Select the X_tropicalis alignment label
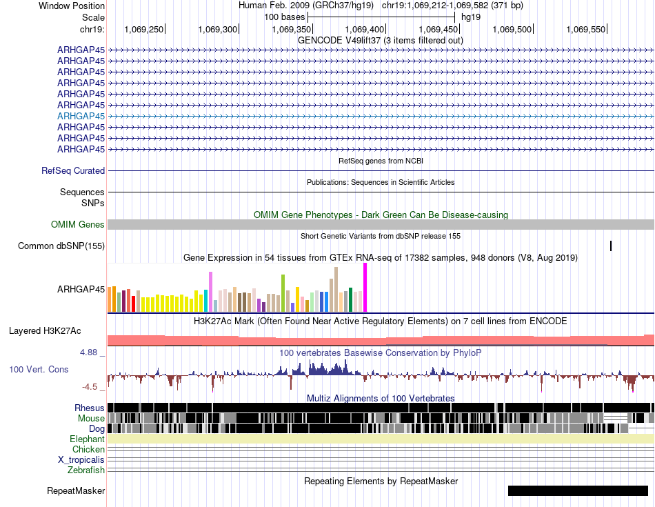This screenshot has height=507, width=655. 81,460
